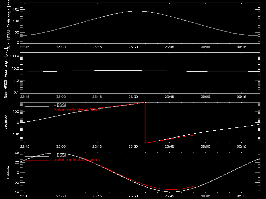The height and width of the screenshot is (199, 266).
Task: Click the 20 tick on Latitude plot
Action: click(17, 162)
